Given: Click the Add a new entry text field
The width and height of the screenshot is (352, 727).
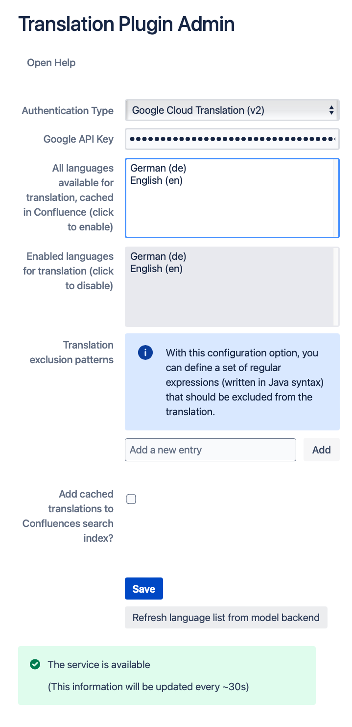Looking at the screenshot, I should pos(211,450).
